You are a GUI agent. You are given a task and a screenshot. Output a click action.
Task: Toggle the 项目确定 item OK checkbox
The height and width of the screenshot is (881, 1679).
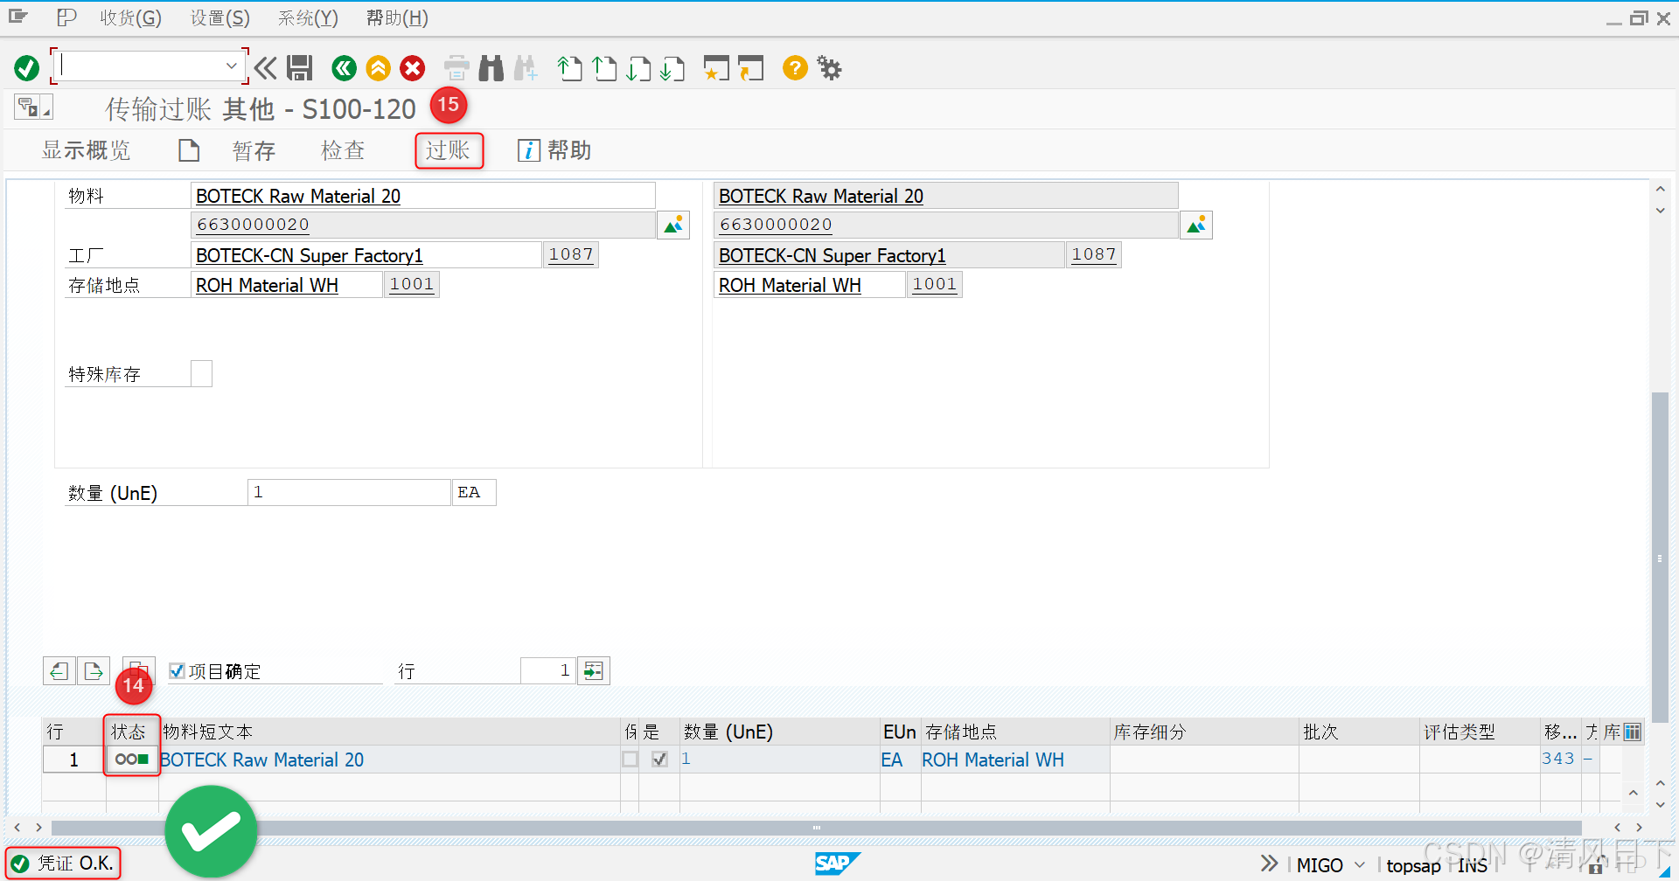click(x=177, y=670)
